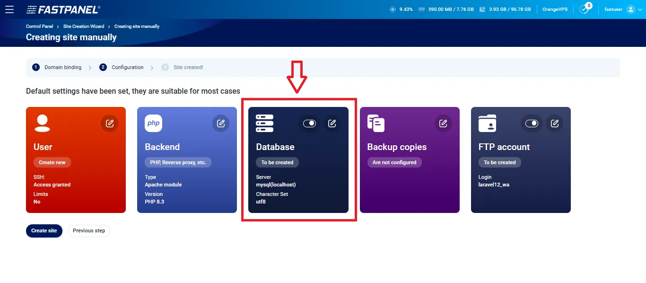Viewport: 646px width, 283px height.
Task: Click the Create site button
Action: [44, 230]
